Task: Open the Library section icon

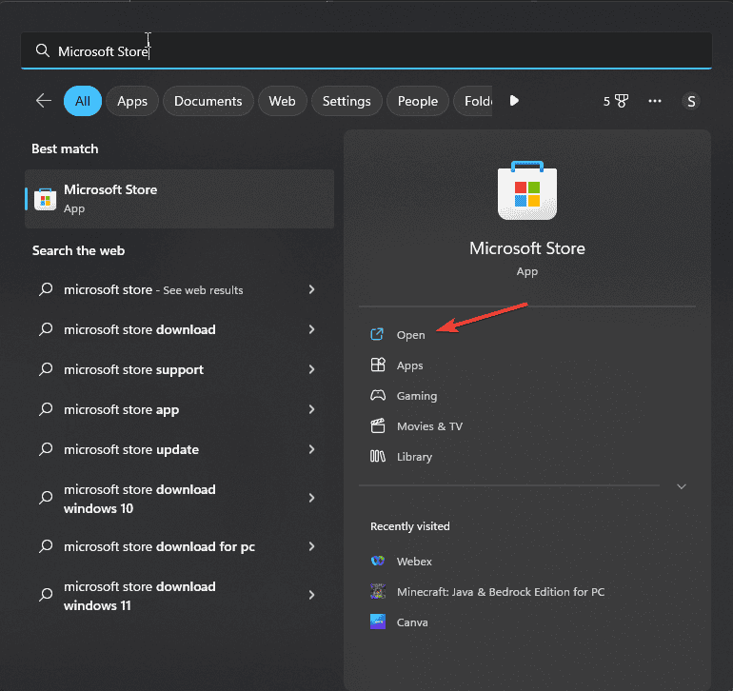Action: [x=378, y=457]
